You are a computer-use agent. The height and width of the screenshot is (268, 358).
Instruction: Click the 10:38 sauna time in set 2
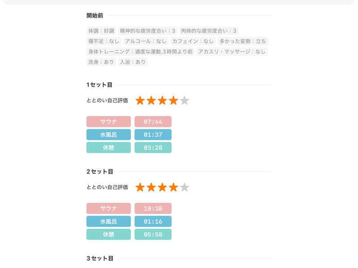(x=153, y=209)
